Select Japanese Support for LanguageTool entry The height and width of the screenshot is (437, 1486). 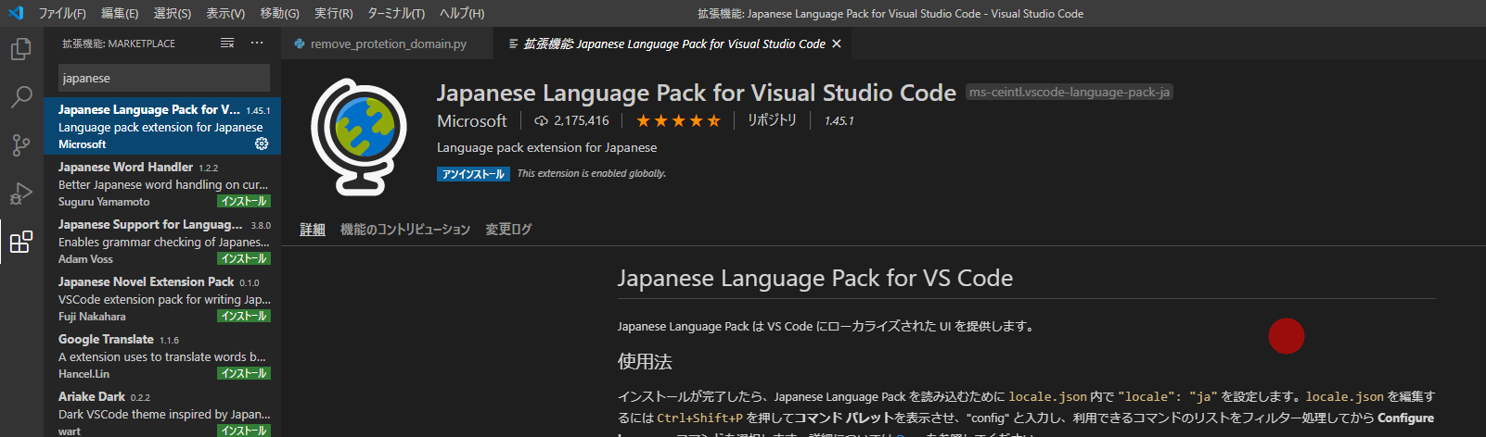162,241
